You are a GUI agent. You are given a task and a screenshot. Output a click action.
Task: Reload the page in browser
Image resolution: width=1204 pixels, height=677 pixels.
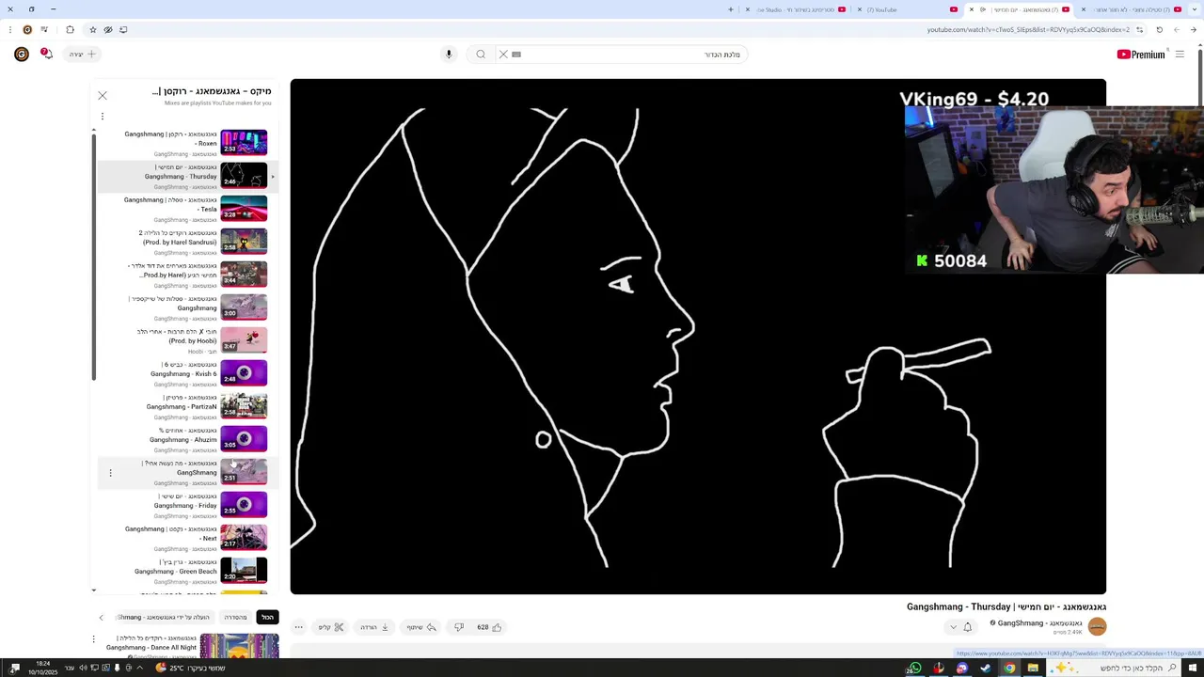(1159, 29)
